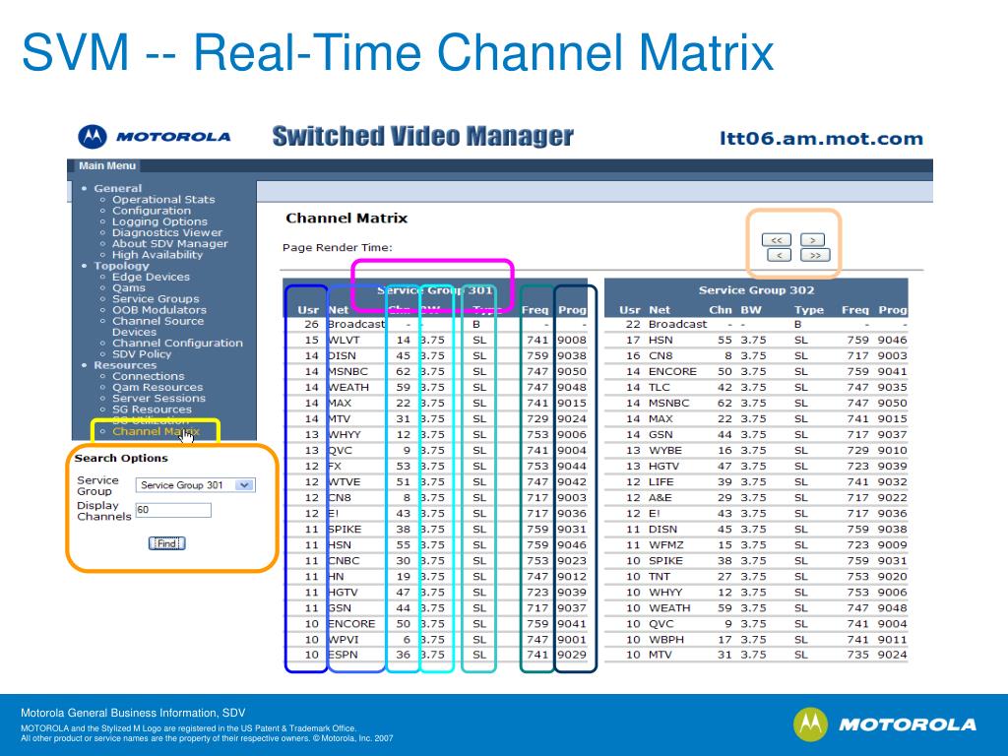Click the Find button
The width and height of the screenshot is (1008, 756).
[x=166, y=543]
